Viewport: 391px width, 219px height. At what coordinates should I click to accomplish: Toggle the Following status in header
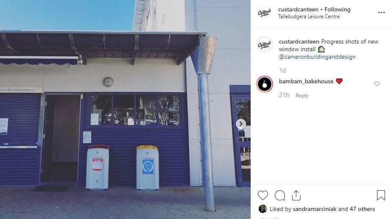[x=337, y=9]
